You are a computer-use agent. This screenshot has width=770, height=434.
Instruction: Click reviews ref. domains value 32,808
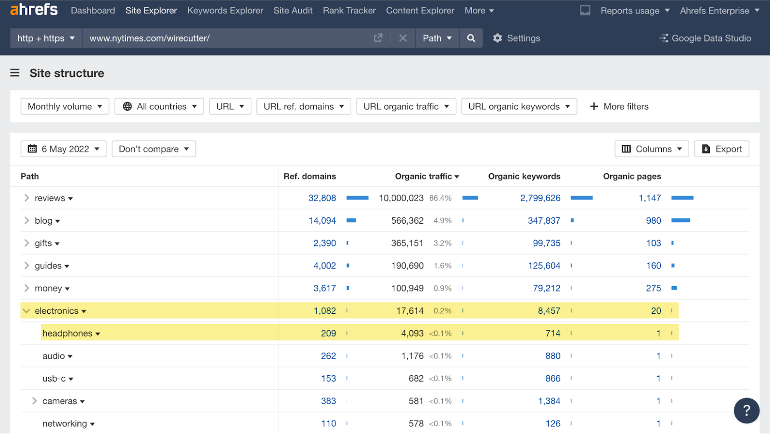[x=322, y=198]
